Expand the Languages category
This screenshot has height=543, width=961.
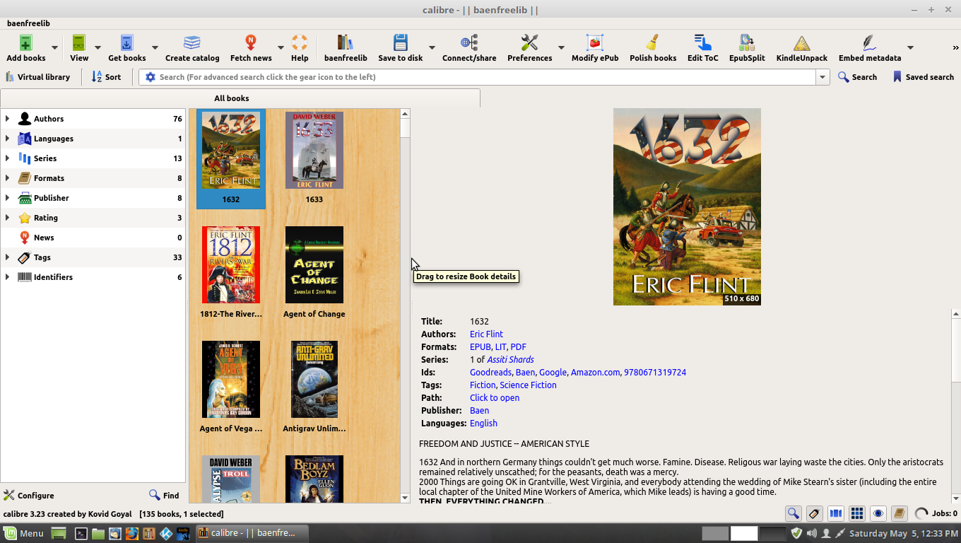coord(7,139)
